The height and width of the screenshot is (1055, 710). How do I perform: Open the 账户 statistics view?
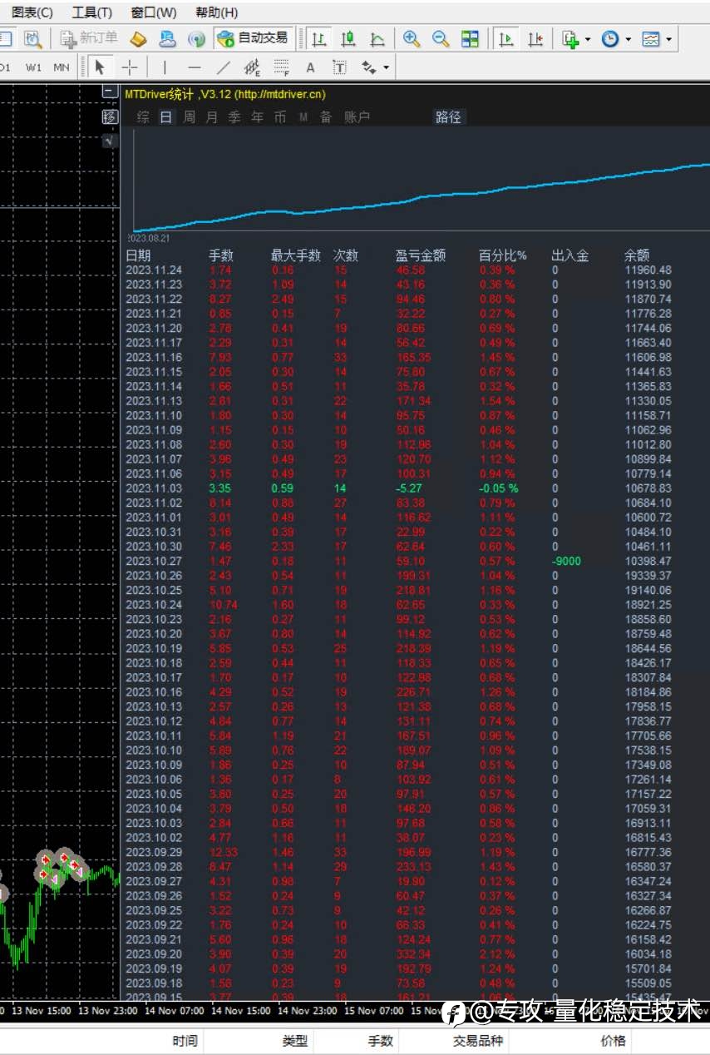coord(357,117)
